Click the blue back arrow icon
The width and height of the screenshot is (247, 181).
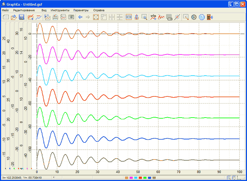click(80, 17)
